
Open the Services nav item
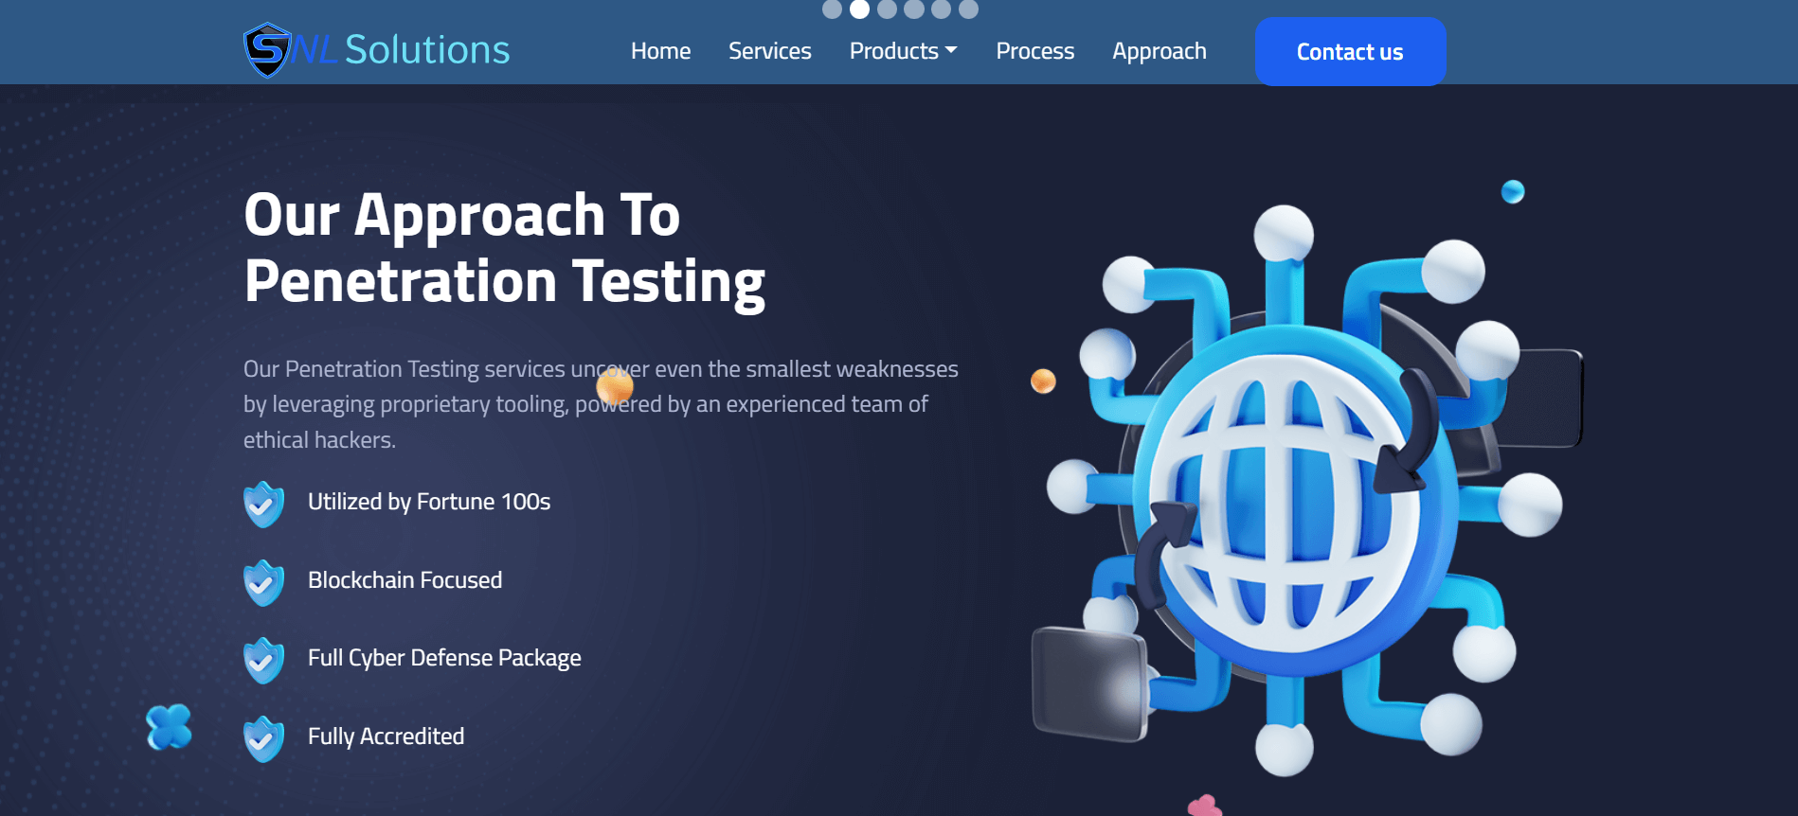tap(769, 51)
